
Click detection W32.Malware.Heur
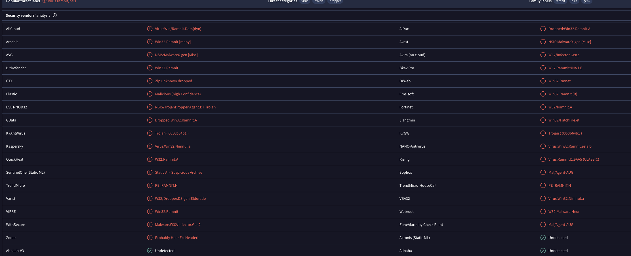click(564, 211)
